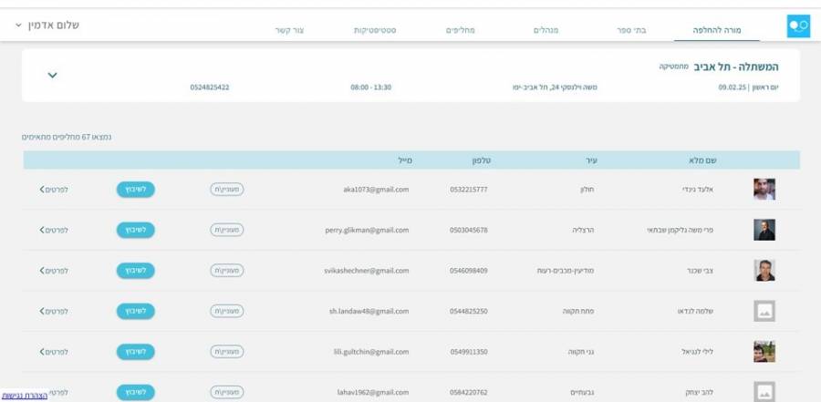Expand לפרטים details for אלעד גינדי

54,190
